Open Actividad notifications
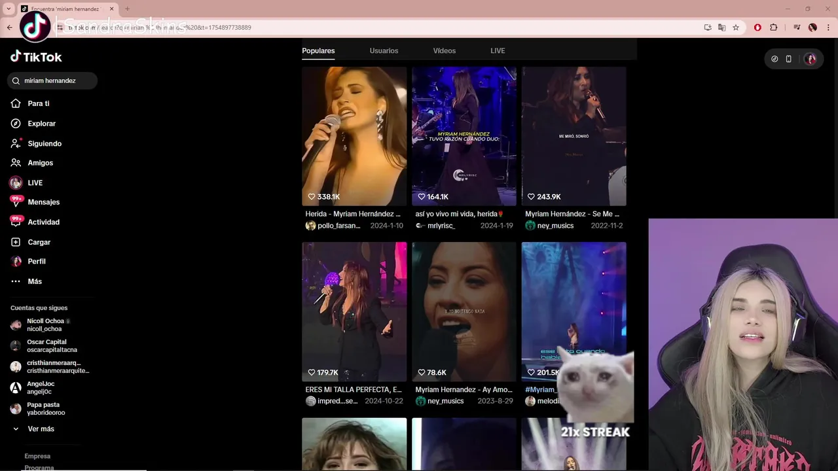838x471 pixels. 35,222
